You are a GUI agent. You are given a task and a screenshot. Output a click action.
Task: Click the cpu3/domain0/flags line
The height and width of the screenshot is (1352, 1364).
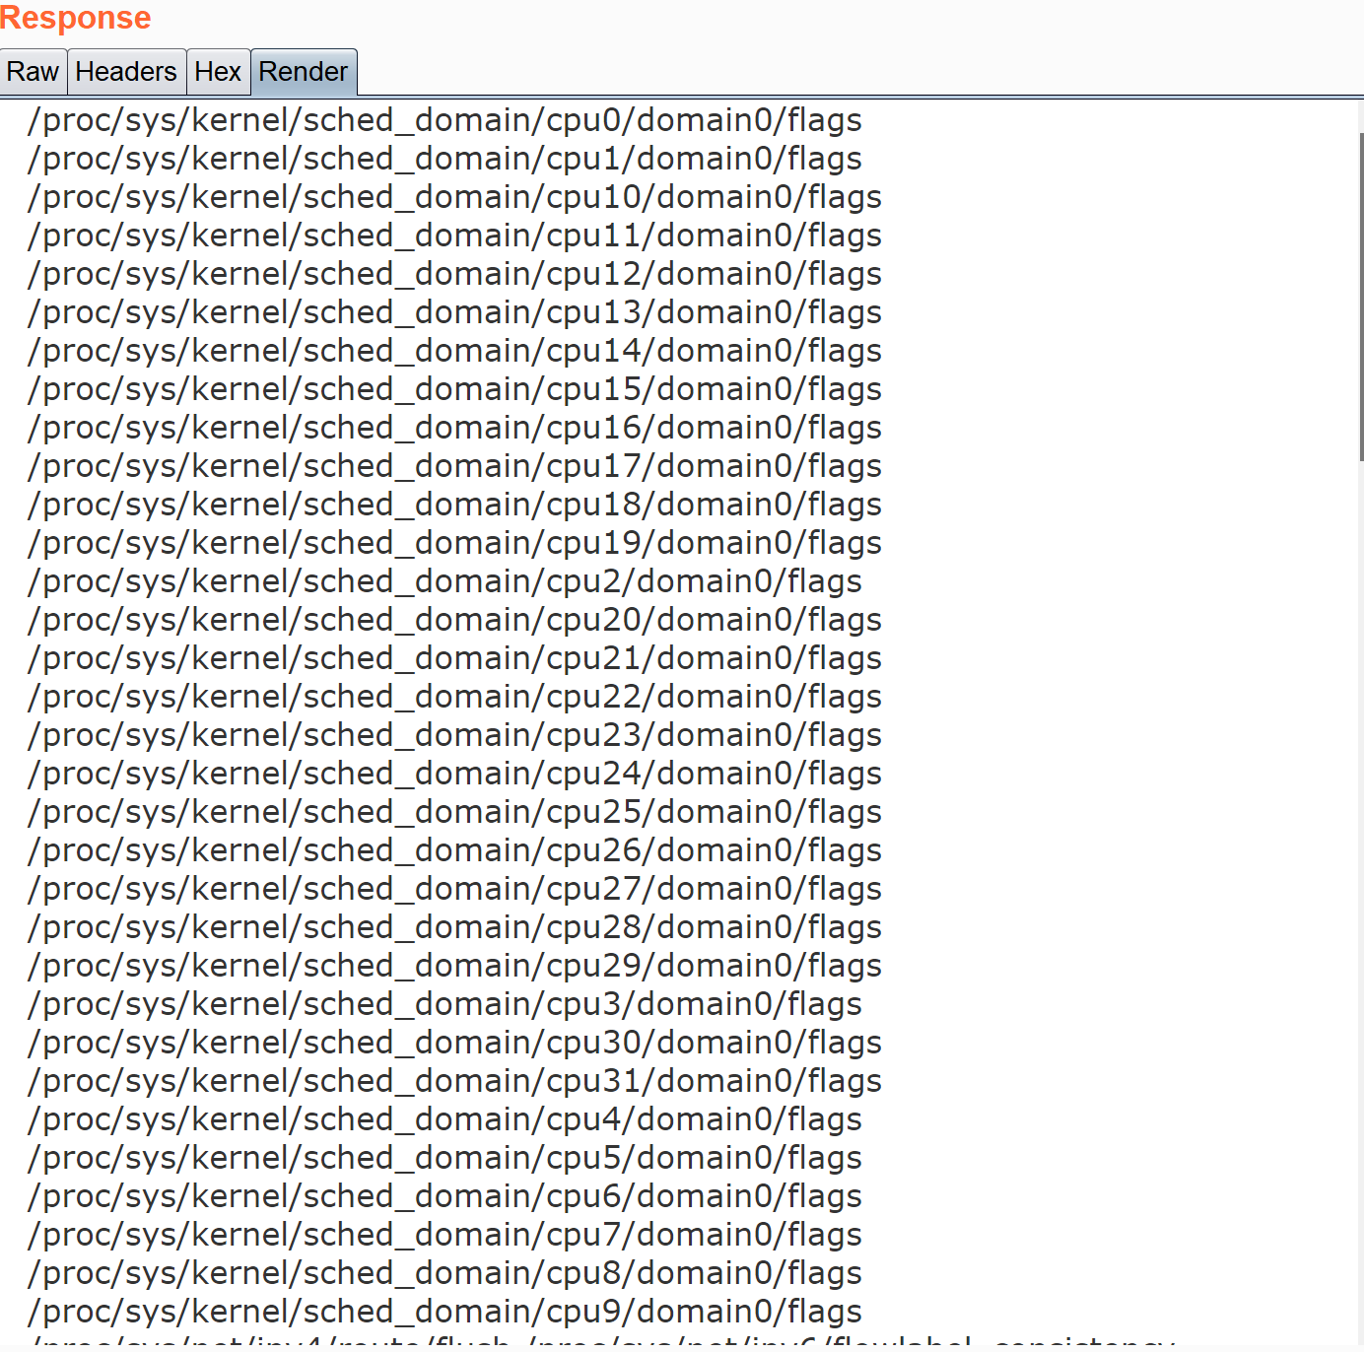point(444,1004)
